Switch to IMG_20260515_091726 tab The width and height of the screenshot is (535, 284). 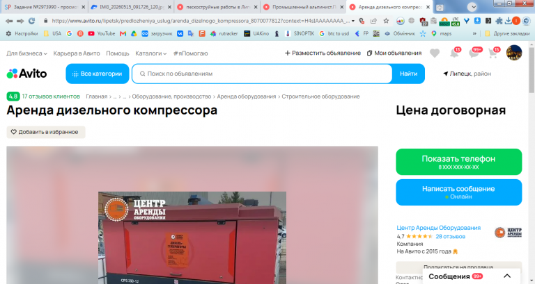[x=132, y=7]
